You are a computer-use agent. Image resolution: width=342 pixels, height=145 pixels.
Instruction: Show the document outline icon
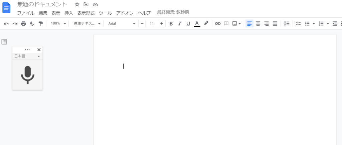(4, 42)
